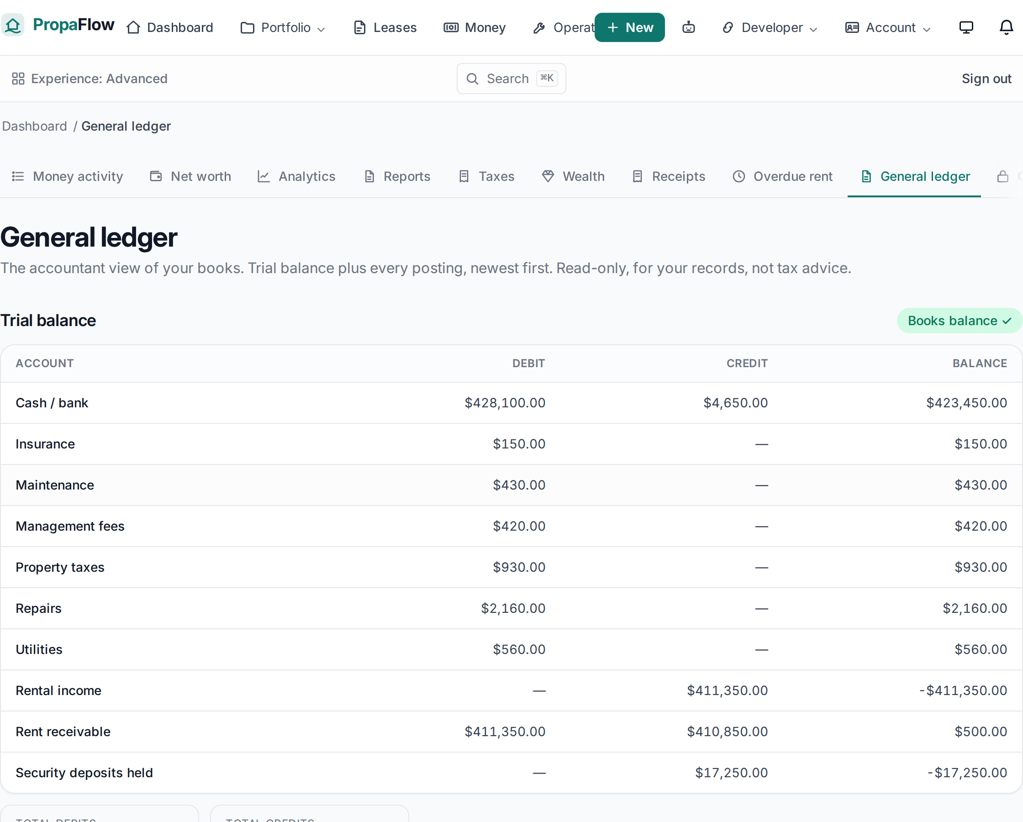Switch to the Reports tab
This screenshot has height=822, width=1023.
coord(397,177)
